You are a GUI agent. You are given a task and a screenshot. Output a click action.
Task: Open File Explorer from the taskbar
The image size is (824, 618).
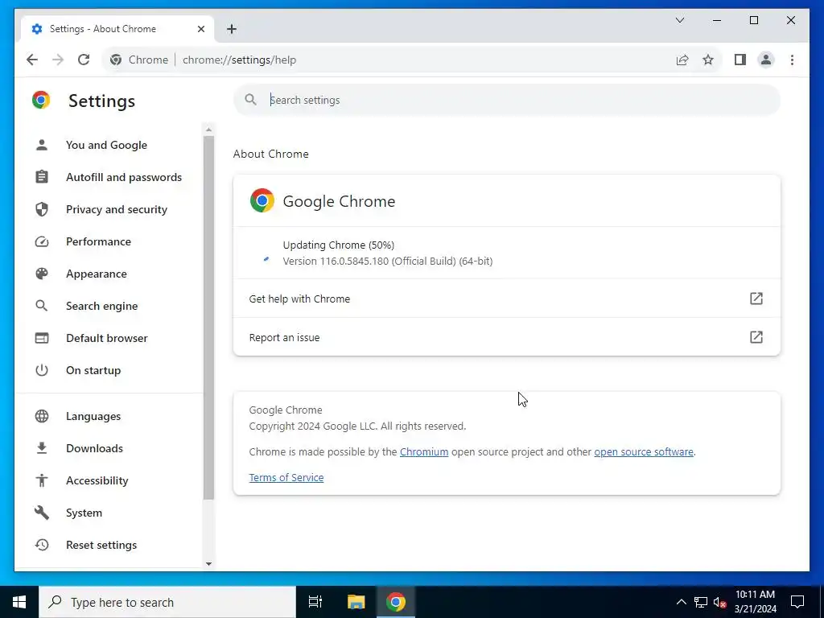[356, 602]
